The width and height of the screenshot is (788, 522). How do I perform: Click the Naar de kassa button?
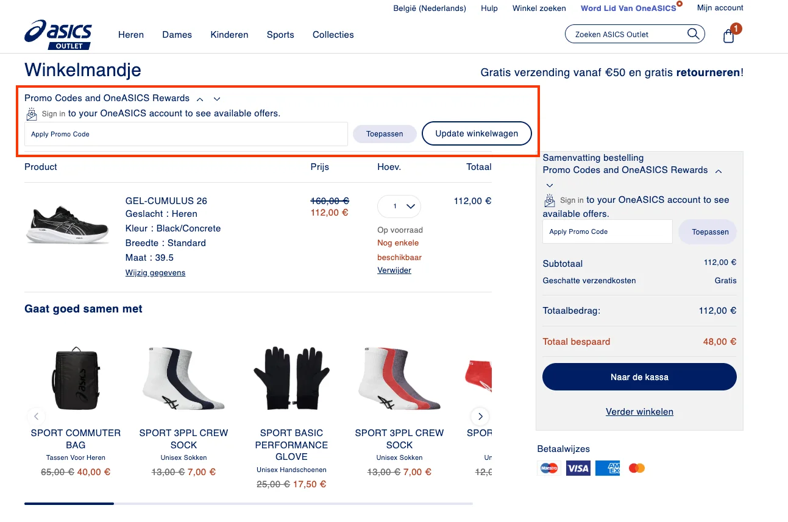click(639, 376)
